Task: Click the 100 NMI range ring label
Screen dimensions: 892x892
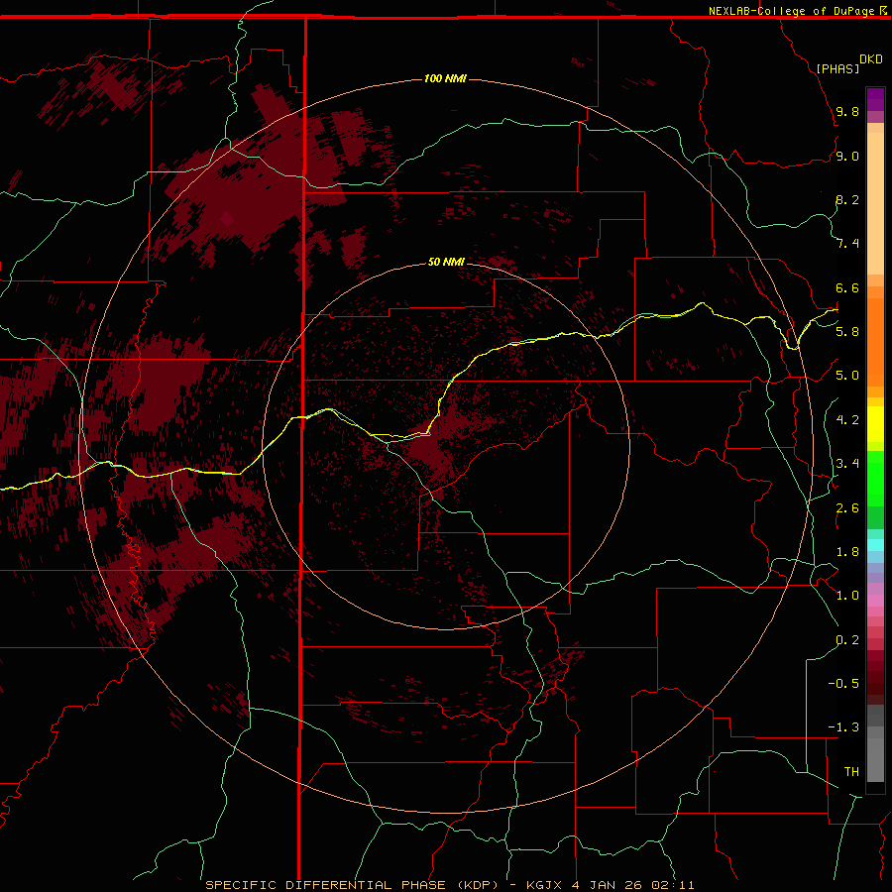Action: point(445,78)
